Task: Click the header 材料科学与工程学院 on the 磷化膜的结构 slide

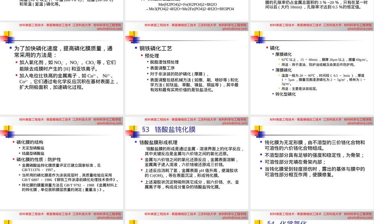Action: [x=107, y=119]
